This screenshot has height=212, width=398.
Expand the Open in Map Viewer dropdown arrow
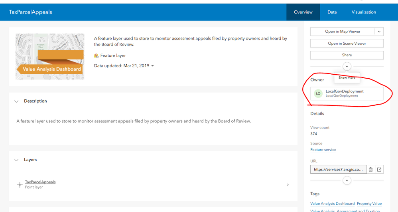coord(379,32)
